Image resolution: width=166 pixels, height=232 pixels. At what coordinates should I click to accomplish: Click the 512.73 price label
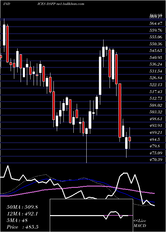click(156, 98)
